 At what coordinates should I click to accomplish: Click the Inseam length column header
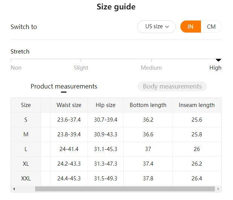(x=197, y=105)
